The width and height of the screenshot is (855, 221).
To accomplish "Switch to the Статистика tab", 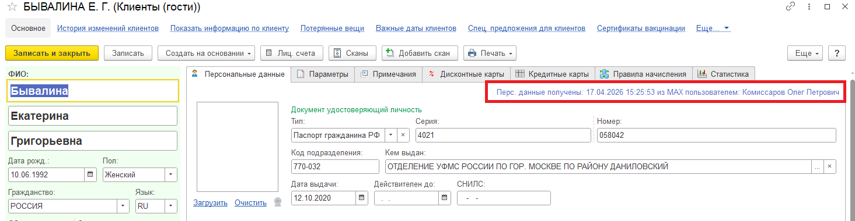I will pos(724,74).
